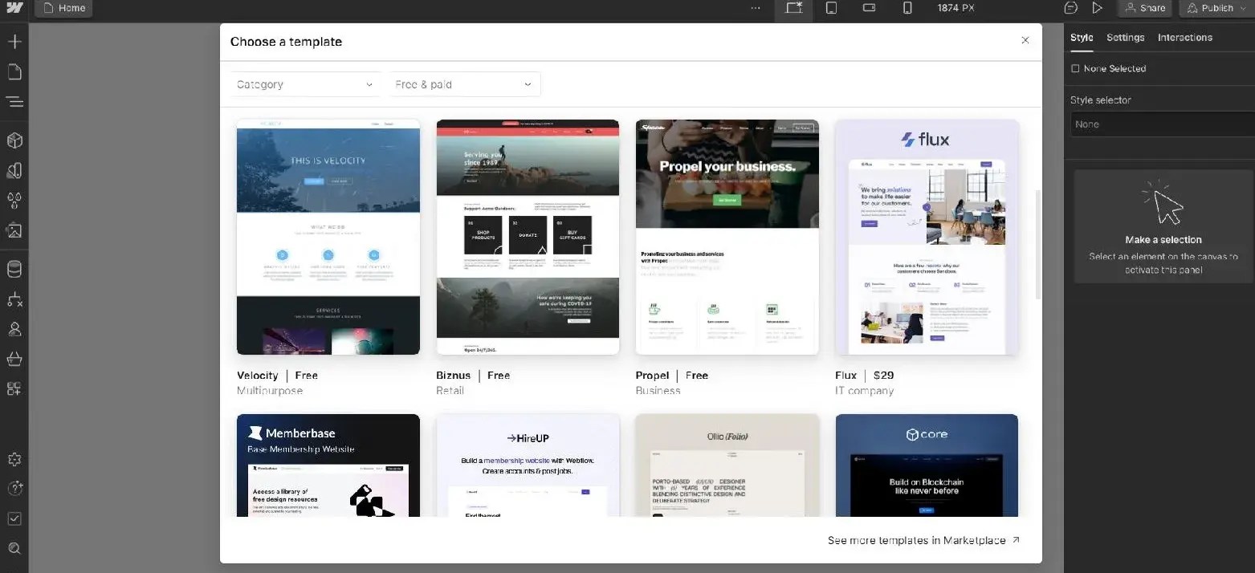Open the Navigator panel
1255x573 pixels.
[x=14, y=102]
